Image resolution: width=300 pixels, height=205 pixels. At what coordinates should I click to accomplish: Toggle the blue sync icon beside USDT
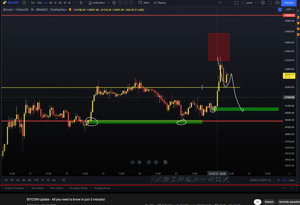click(x=280, y=10)
